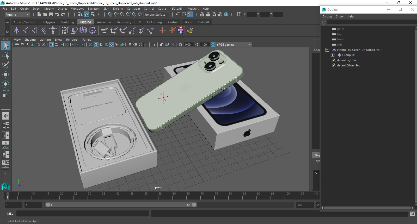
Task: Toggle select by component type mode
Action: (93, 15)
